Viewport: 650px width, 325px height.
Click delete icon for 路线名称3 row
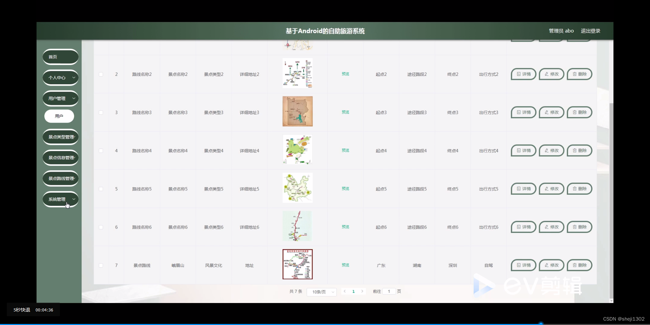(x=579, y=112)
